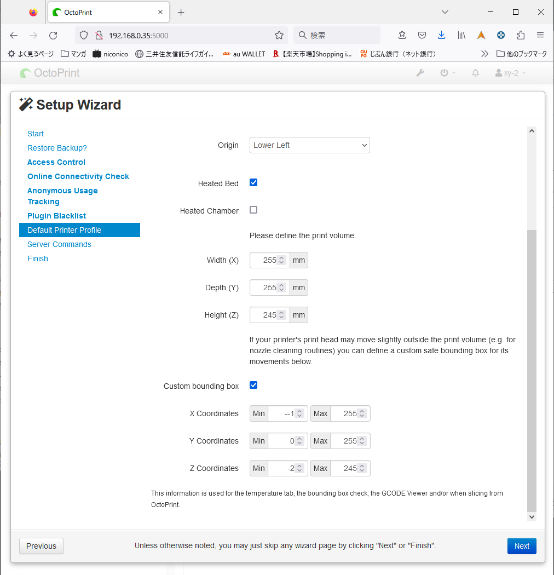554x575 pixels.
Task: Open よく見るページ bookmark
Action: point(31,54)
